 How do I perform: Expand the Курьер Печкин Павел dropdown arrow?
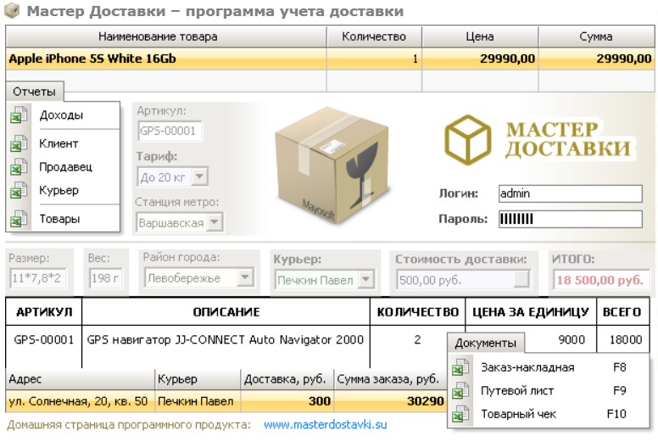[x=366, y=280]
